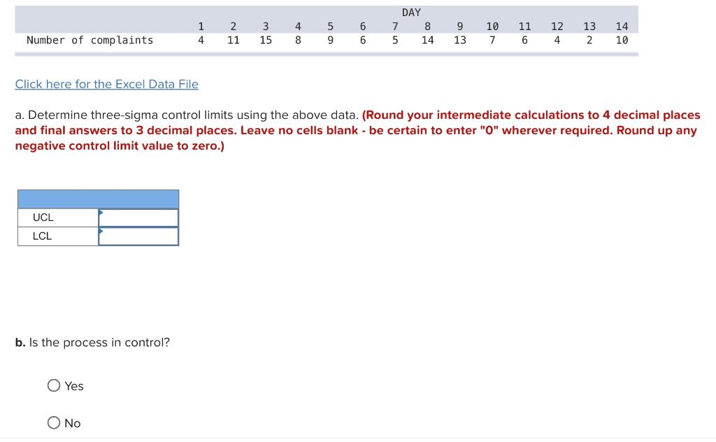Click the blue triangle marker in the UCL cell
Viewport: 716px width, 442px height.
tap(101, 212)
